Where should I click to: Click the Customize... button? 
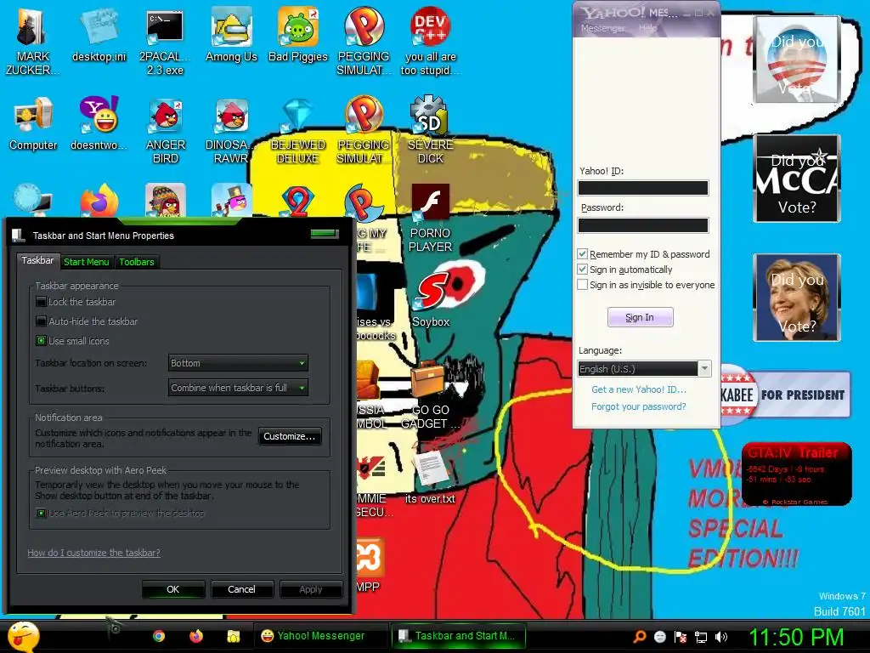[x=289, y=436]
